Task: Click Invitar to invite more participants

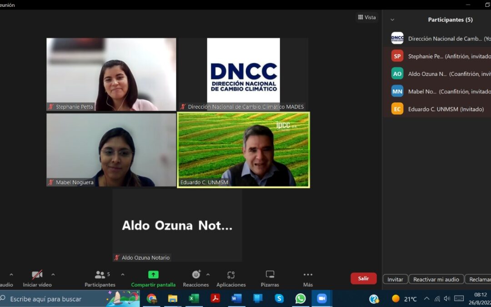Action: point(395,279)
